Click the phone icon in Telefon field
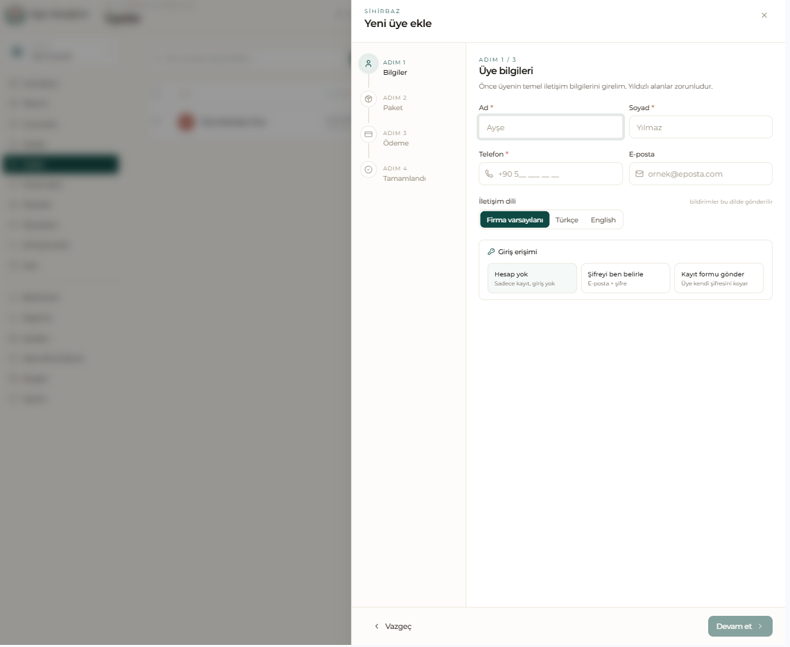Viewport: 790px width, 647px height. point(489,174)
